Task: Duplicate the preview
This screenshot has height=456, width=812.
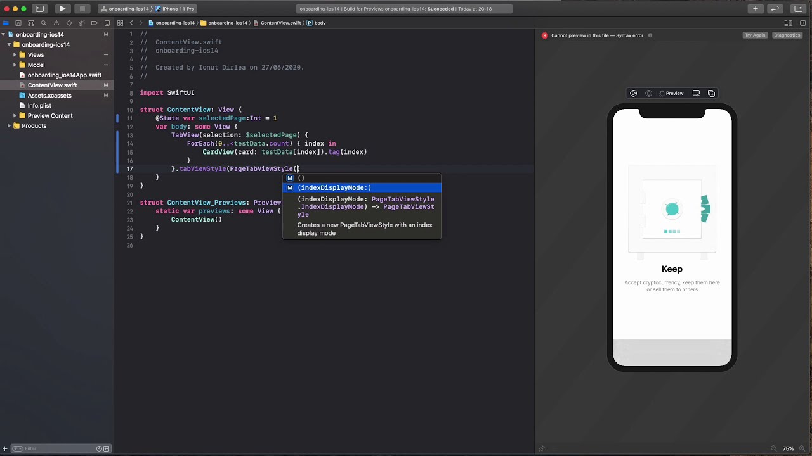Action: point(711,93)
